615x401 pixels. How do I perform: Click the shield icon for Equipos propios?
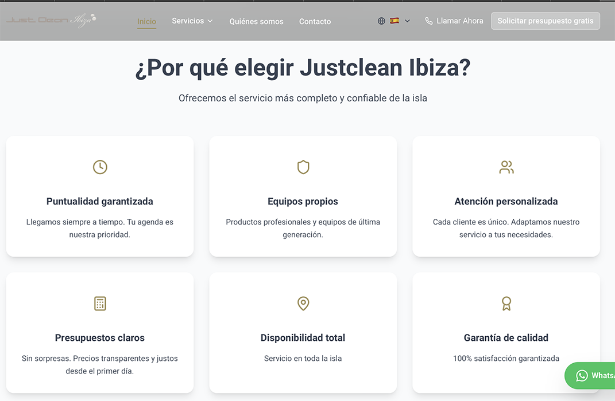[303, 167]
